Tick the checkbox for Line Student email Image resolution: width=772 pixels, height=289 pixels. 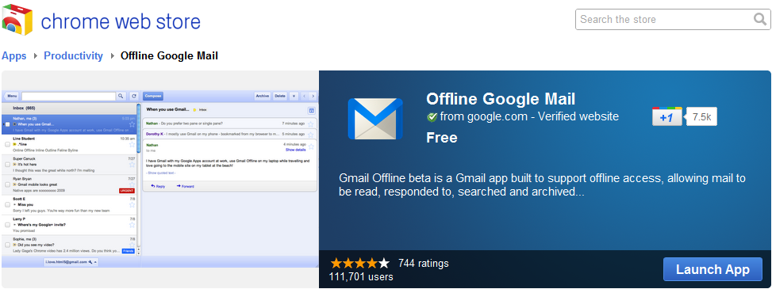point(7,144)
